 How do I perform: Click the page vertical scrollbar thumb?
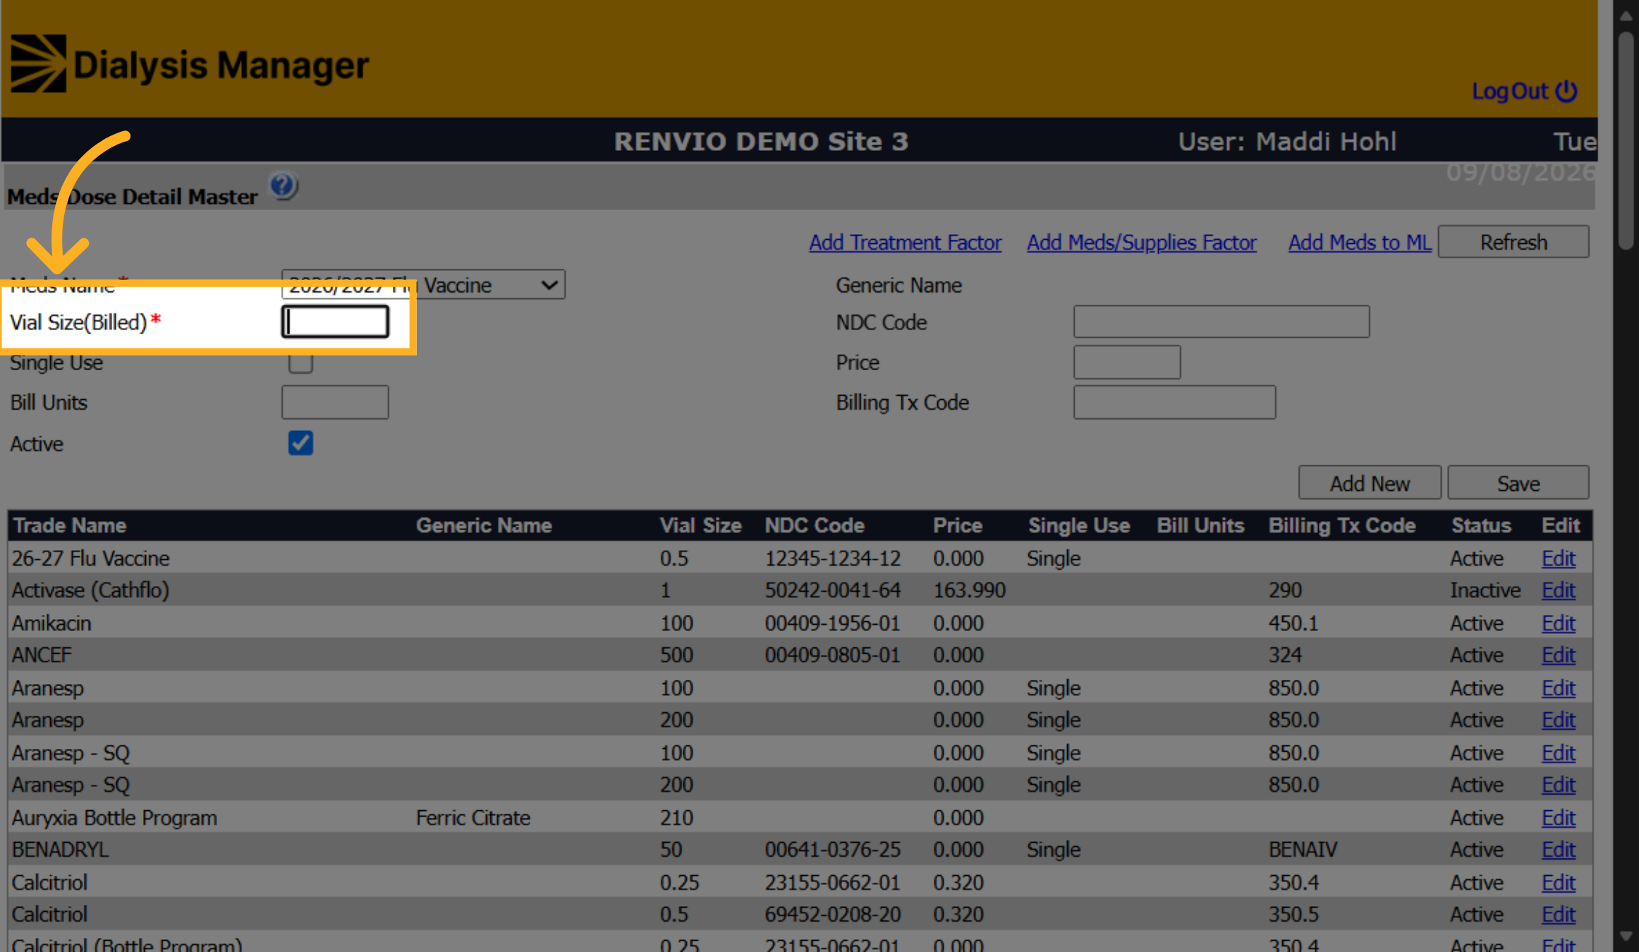coord(1626,141)
